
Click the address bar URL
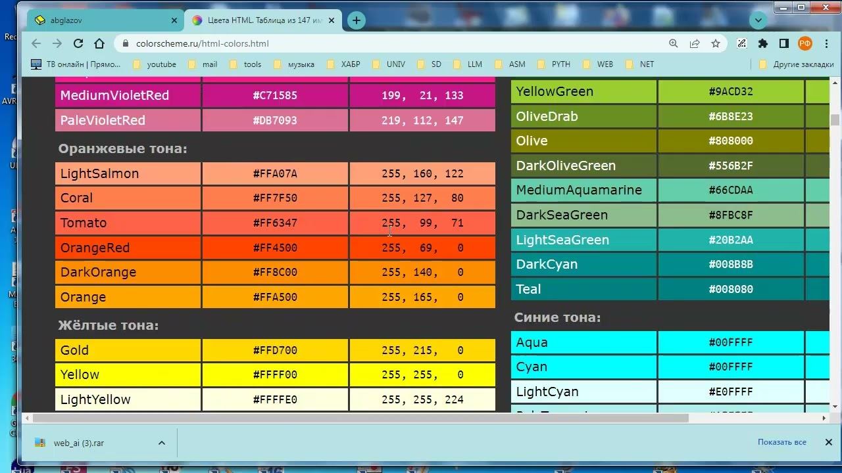[x=202, y=44]
